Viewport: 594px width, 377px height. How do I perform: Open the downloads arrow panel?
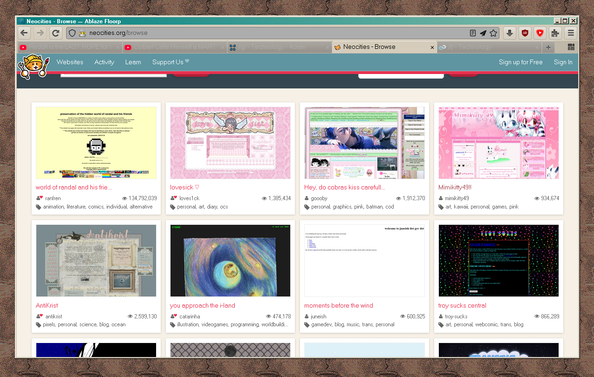[510, 33]
